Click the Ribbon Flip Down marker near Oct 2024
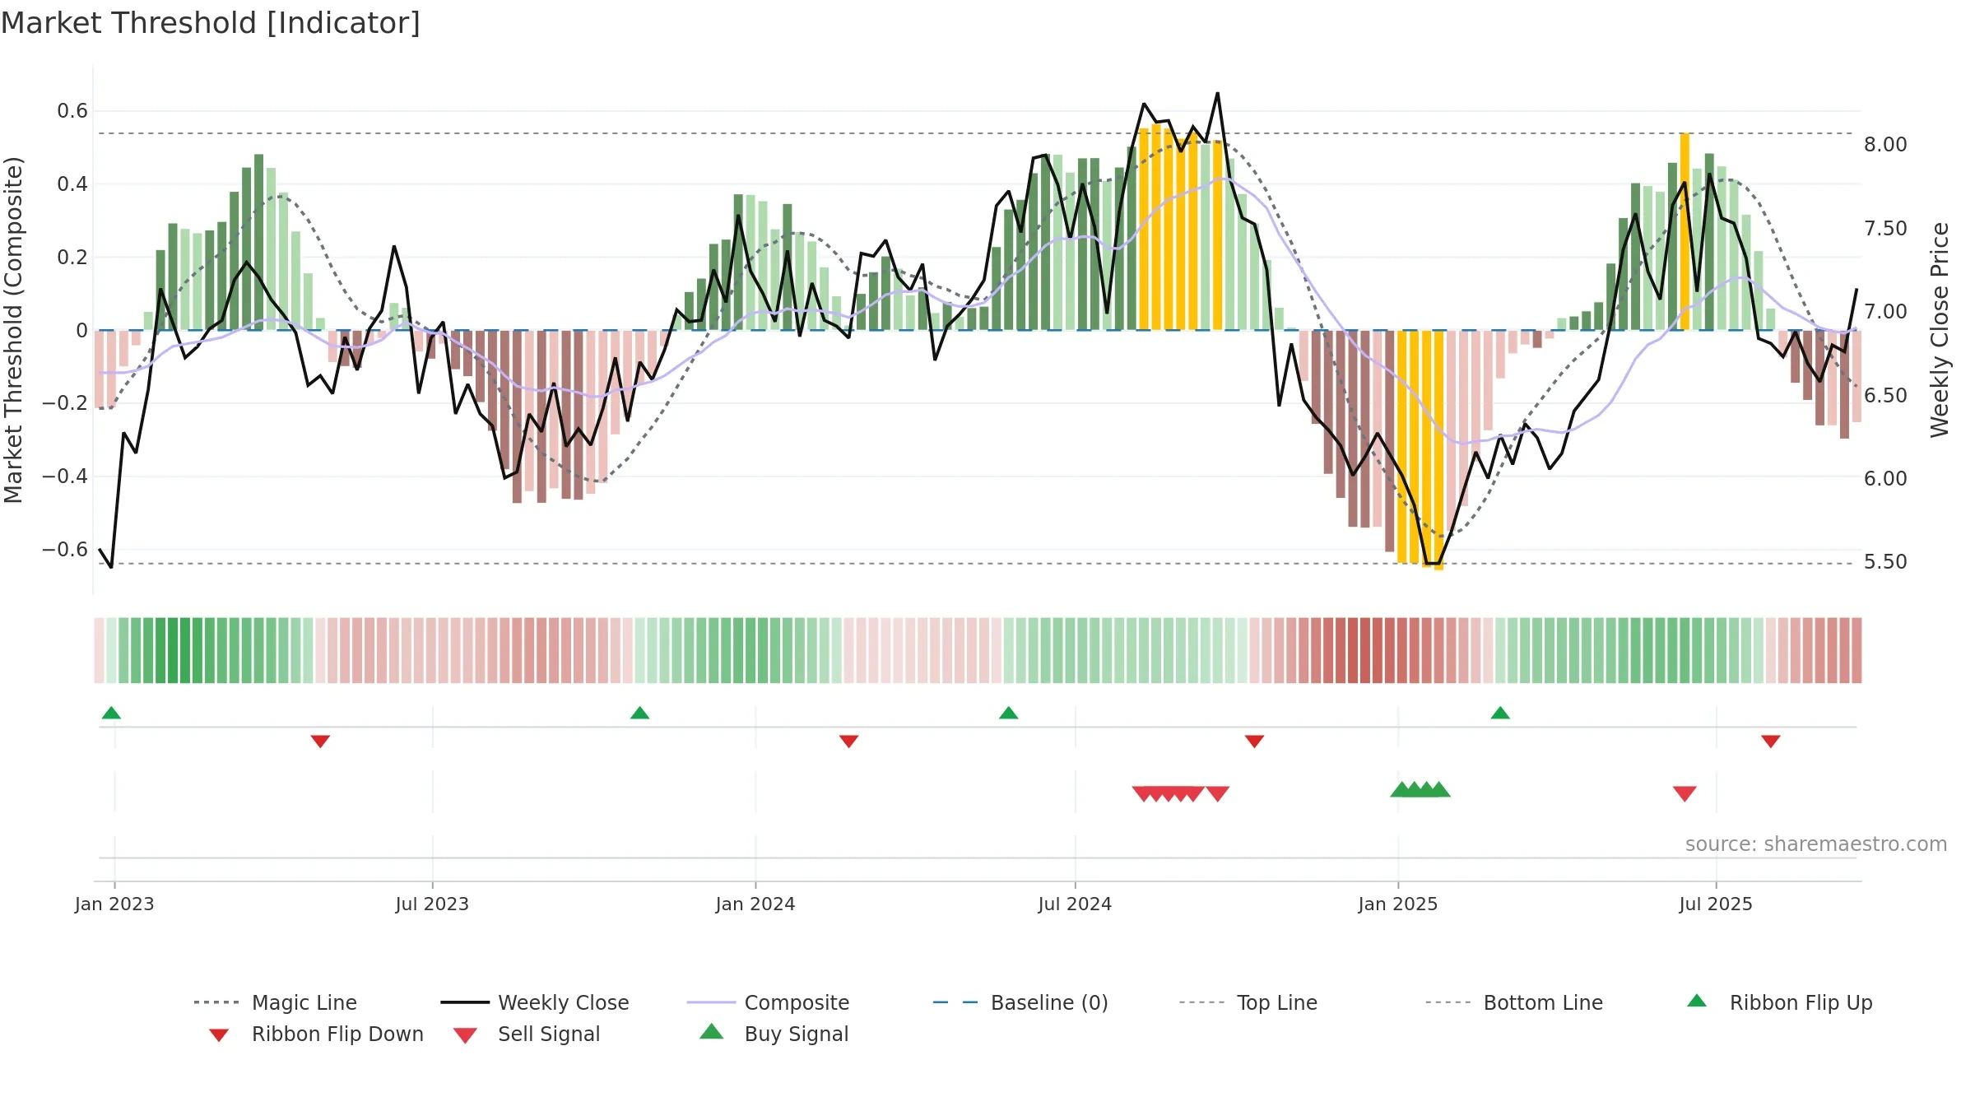Screen dimensions: 1975x1111 [1254, 741]
